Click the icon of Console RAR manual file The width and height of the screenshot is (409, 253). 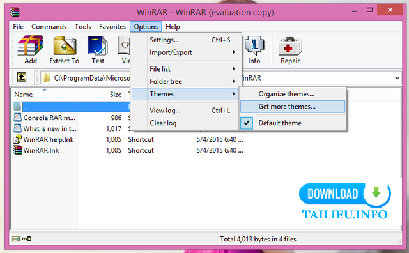click(x=18, y=118)
